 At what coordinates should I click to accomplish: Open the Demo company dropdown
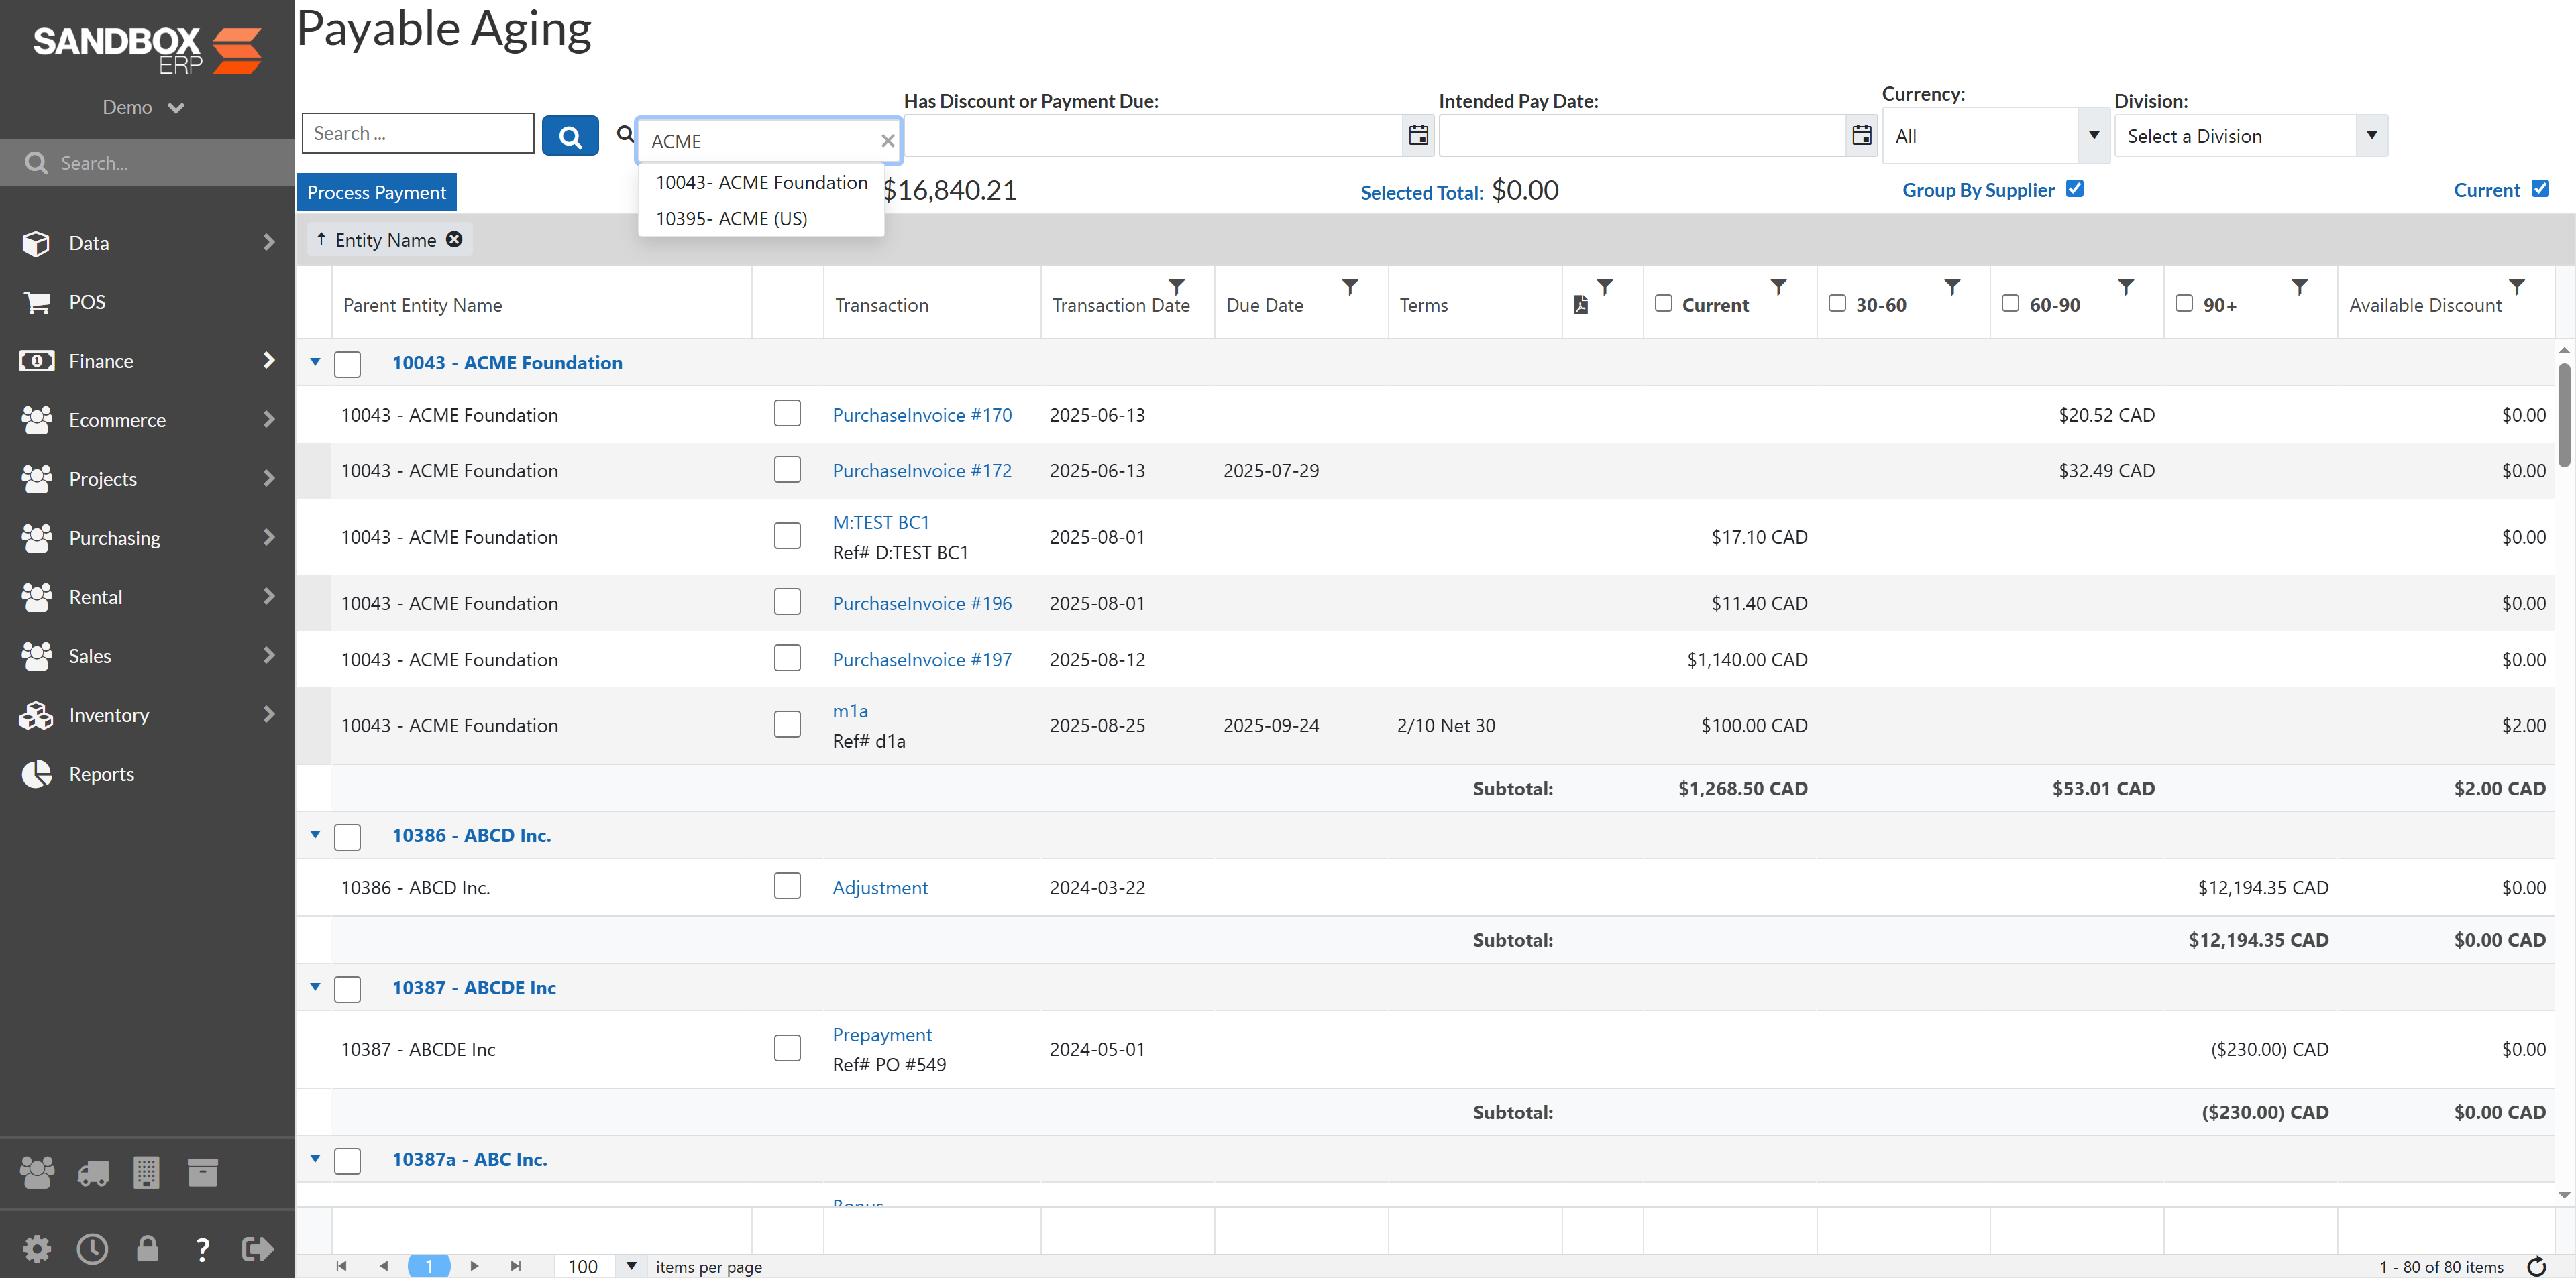[143, 107]
